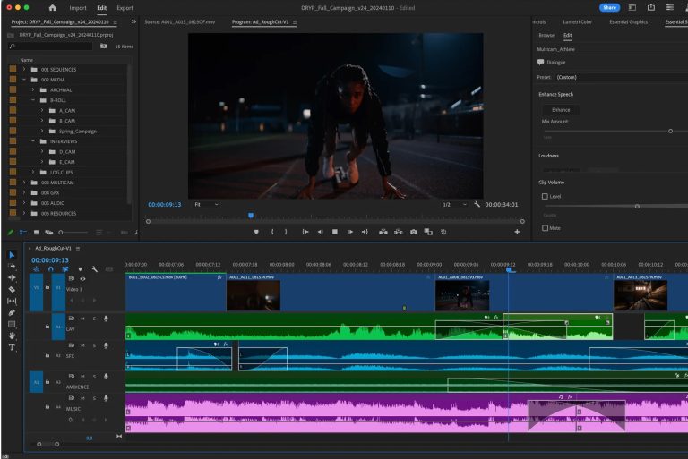Open the Export workspace tab
This screenshot has height=459, width=688.
(125, 8)
